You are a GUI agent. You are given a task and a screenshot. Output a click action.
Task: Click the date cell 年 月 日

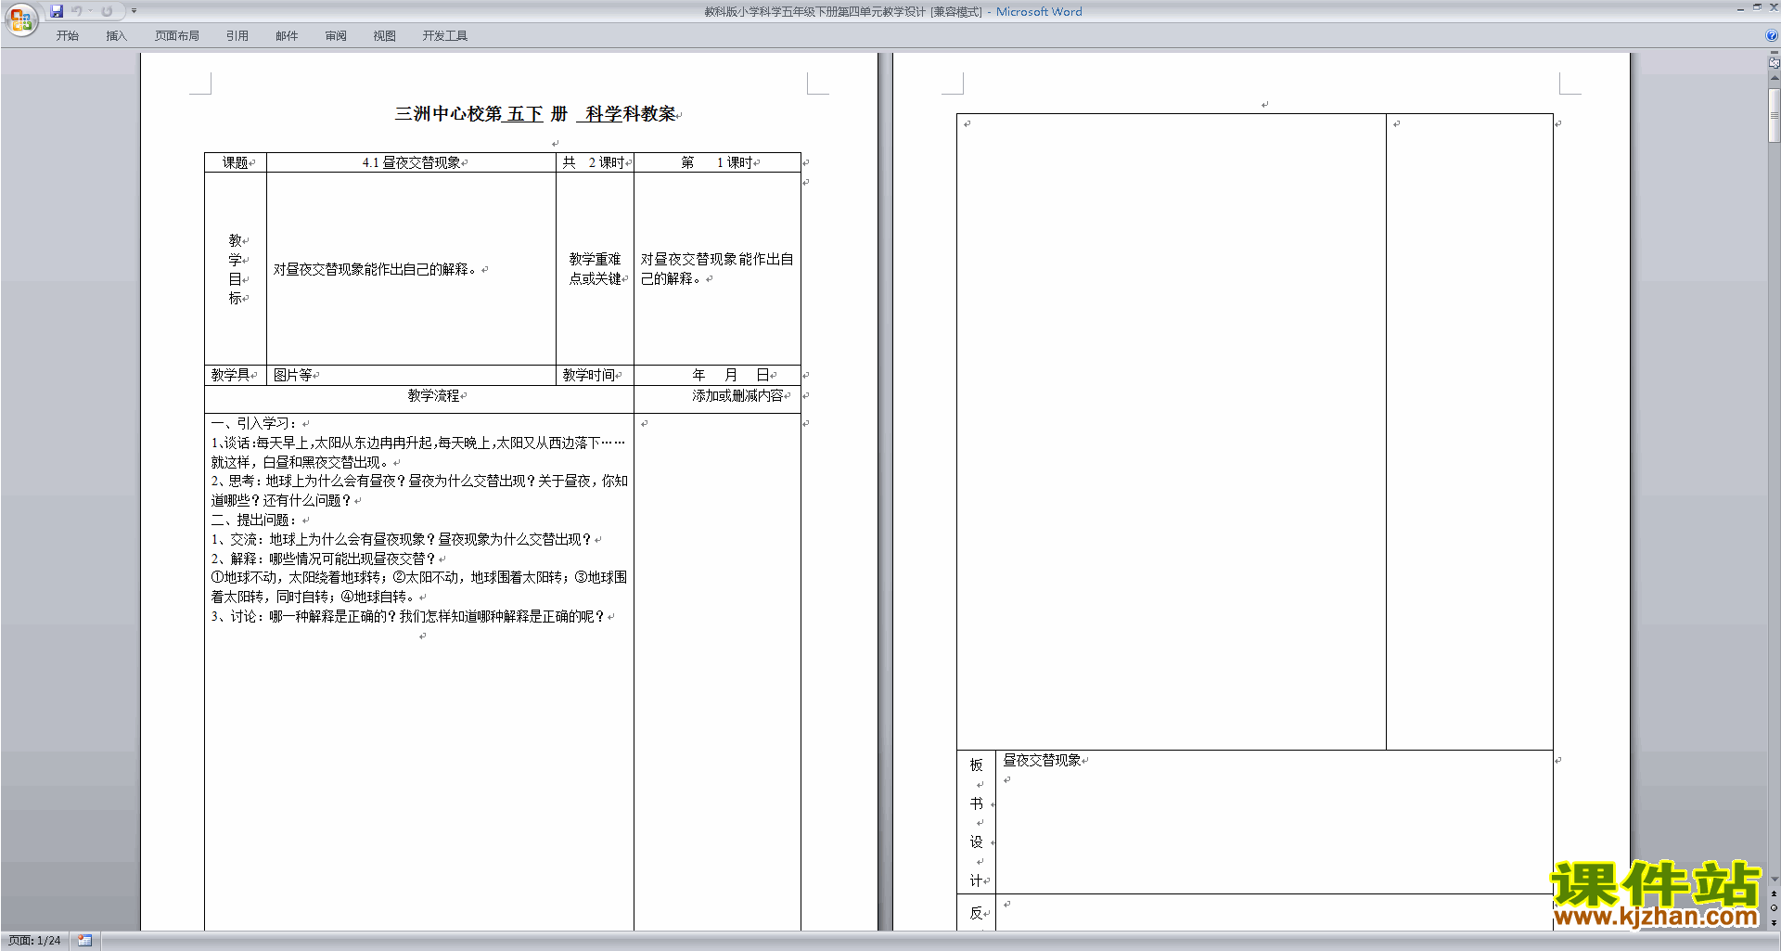pyautogui.click(x=717, y=375)
